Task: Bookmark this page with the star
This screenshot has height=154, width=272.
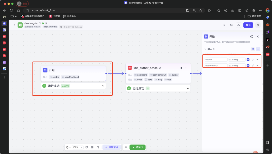Action: (200, 10)
